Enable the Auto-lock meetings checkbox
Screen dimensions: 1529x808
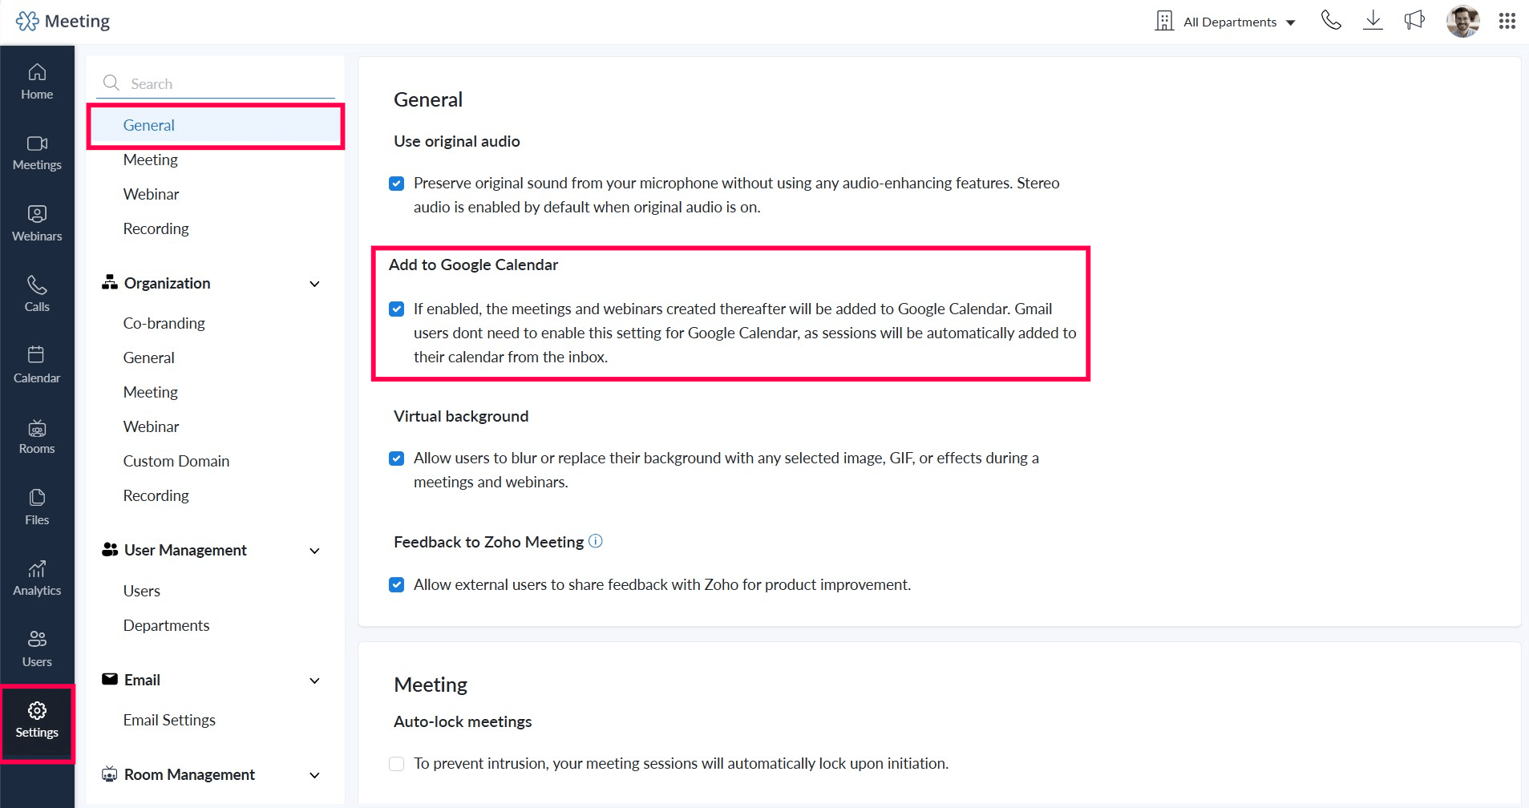[x=396, y=764]
